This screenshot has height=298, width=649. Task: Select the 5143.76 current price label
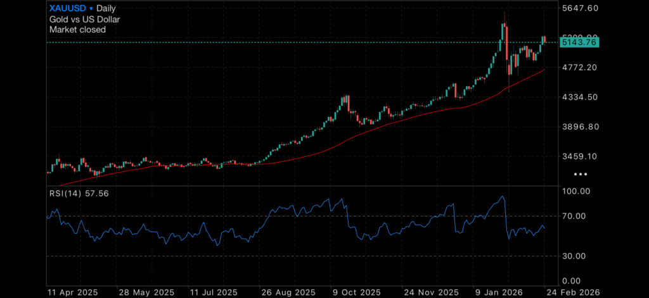click(579, 42)
